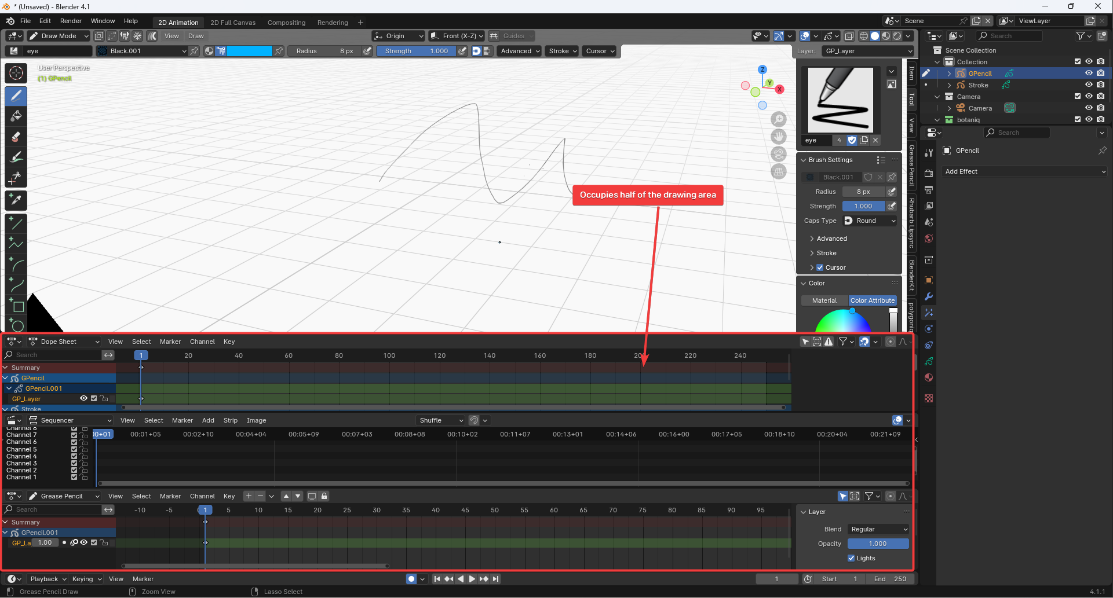
Task: Select the Line drawing tool
Action: 16,223
